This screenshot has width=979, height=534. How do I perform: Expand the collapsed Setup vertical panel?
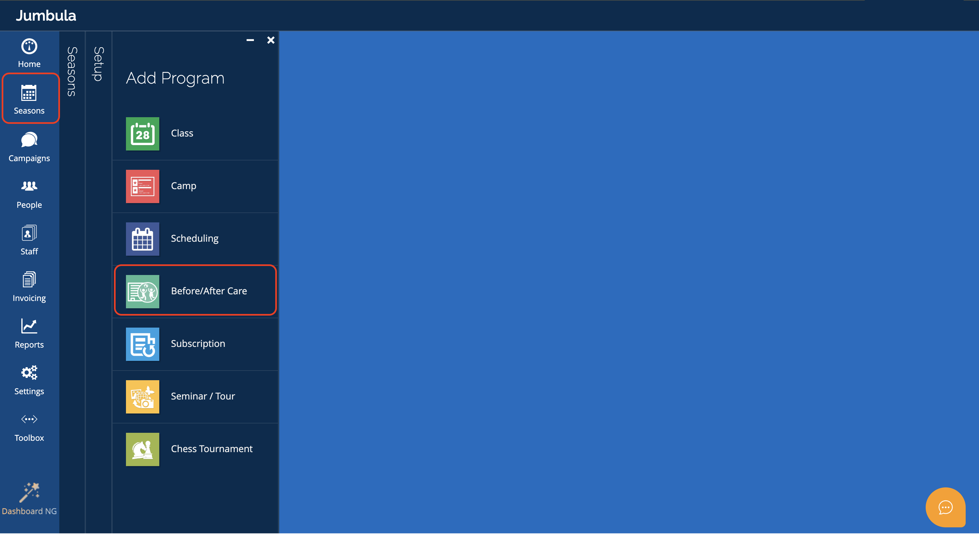[x=98, y=64]
